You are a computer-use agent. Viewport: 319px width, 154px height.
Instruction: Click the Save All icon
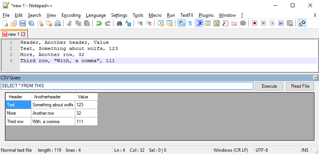coord(31,23)
